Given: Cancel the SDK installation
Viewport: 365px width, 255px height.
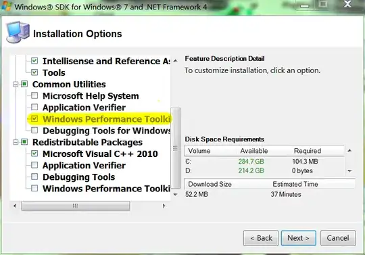Looking at the screenshot, I should 338,238.
